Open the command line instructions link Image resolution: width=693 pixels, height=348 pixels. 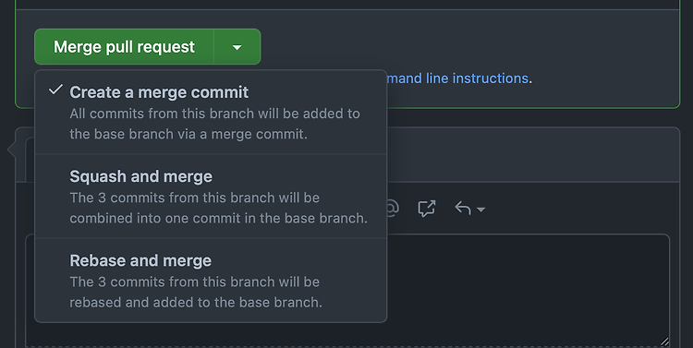457,78
